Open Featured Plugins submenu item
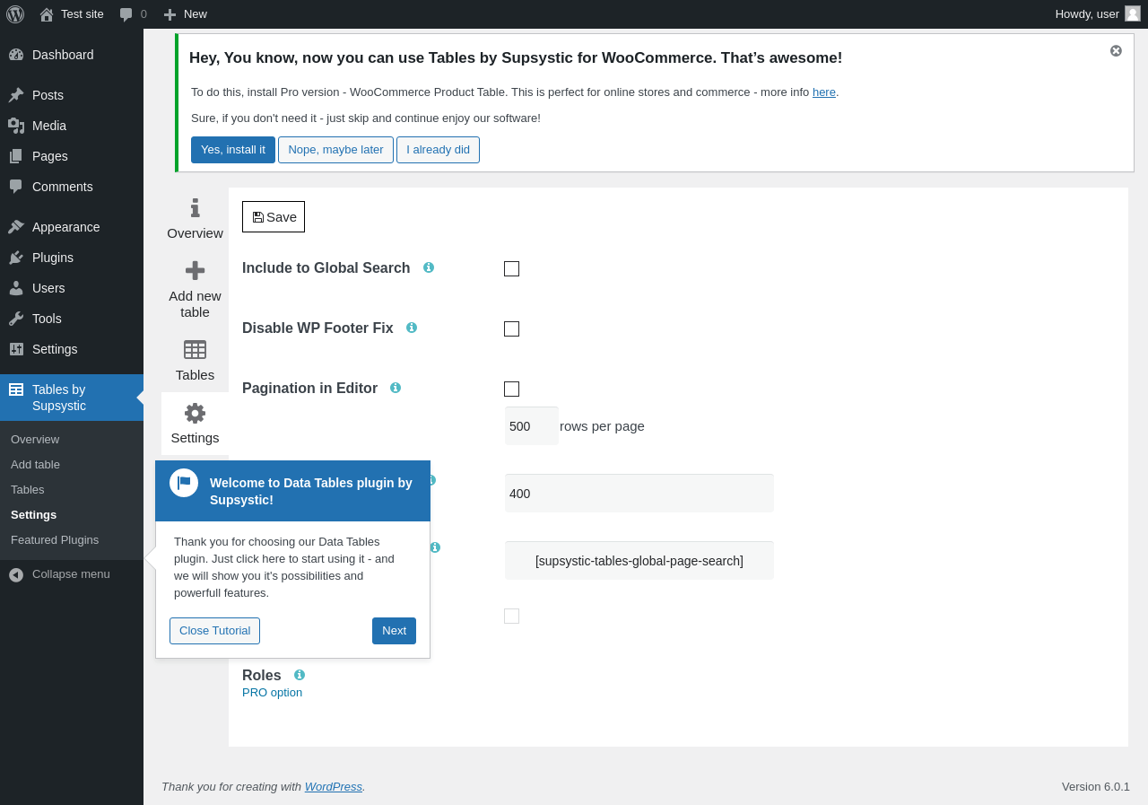The width and height of the screenshot is (1148, 805). (55, 540)
